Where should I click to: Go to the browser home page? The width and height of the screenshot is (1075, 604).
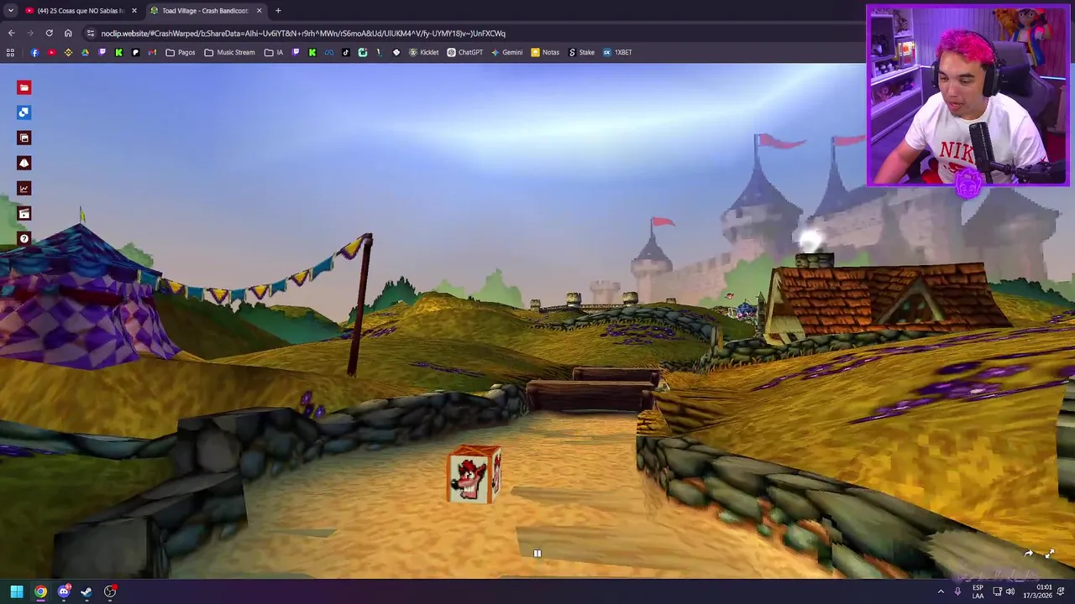(68, 34)
